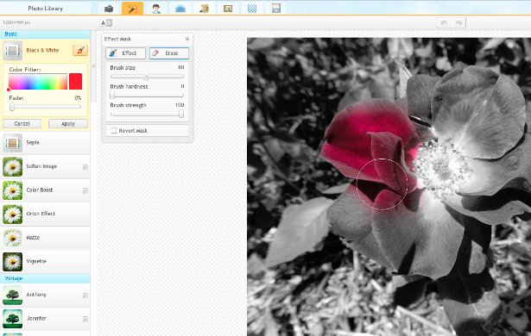Open the camera tab in top toolbar

tap(109, 9)
